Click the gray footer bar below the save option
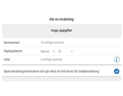Image resolution: width=123 pixels, height=96 pixels. click(x=62, y=79)
